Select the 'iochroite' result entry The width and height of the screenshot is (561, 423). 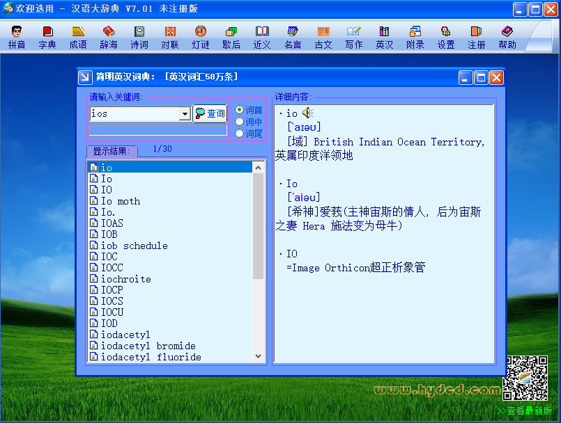(x=170, y=279)
